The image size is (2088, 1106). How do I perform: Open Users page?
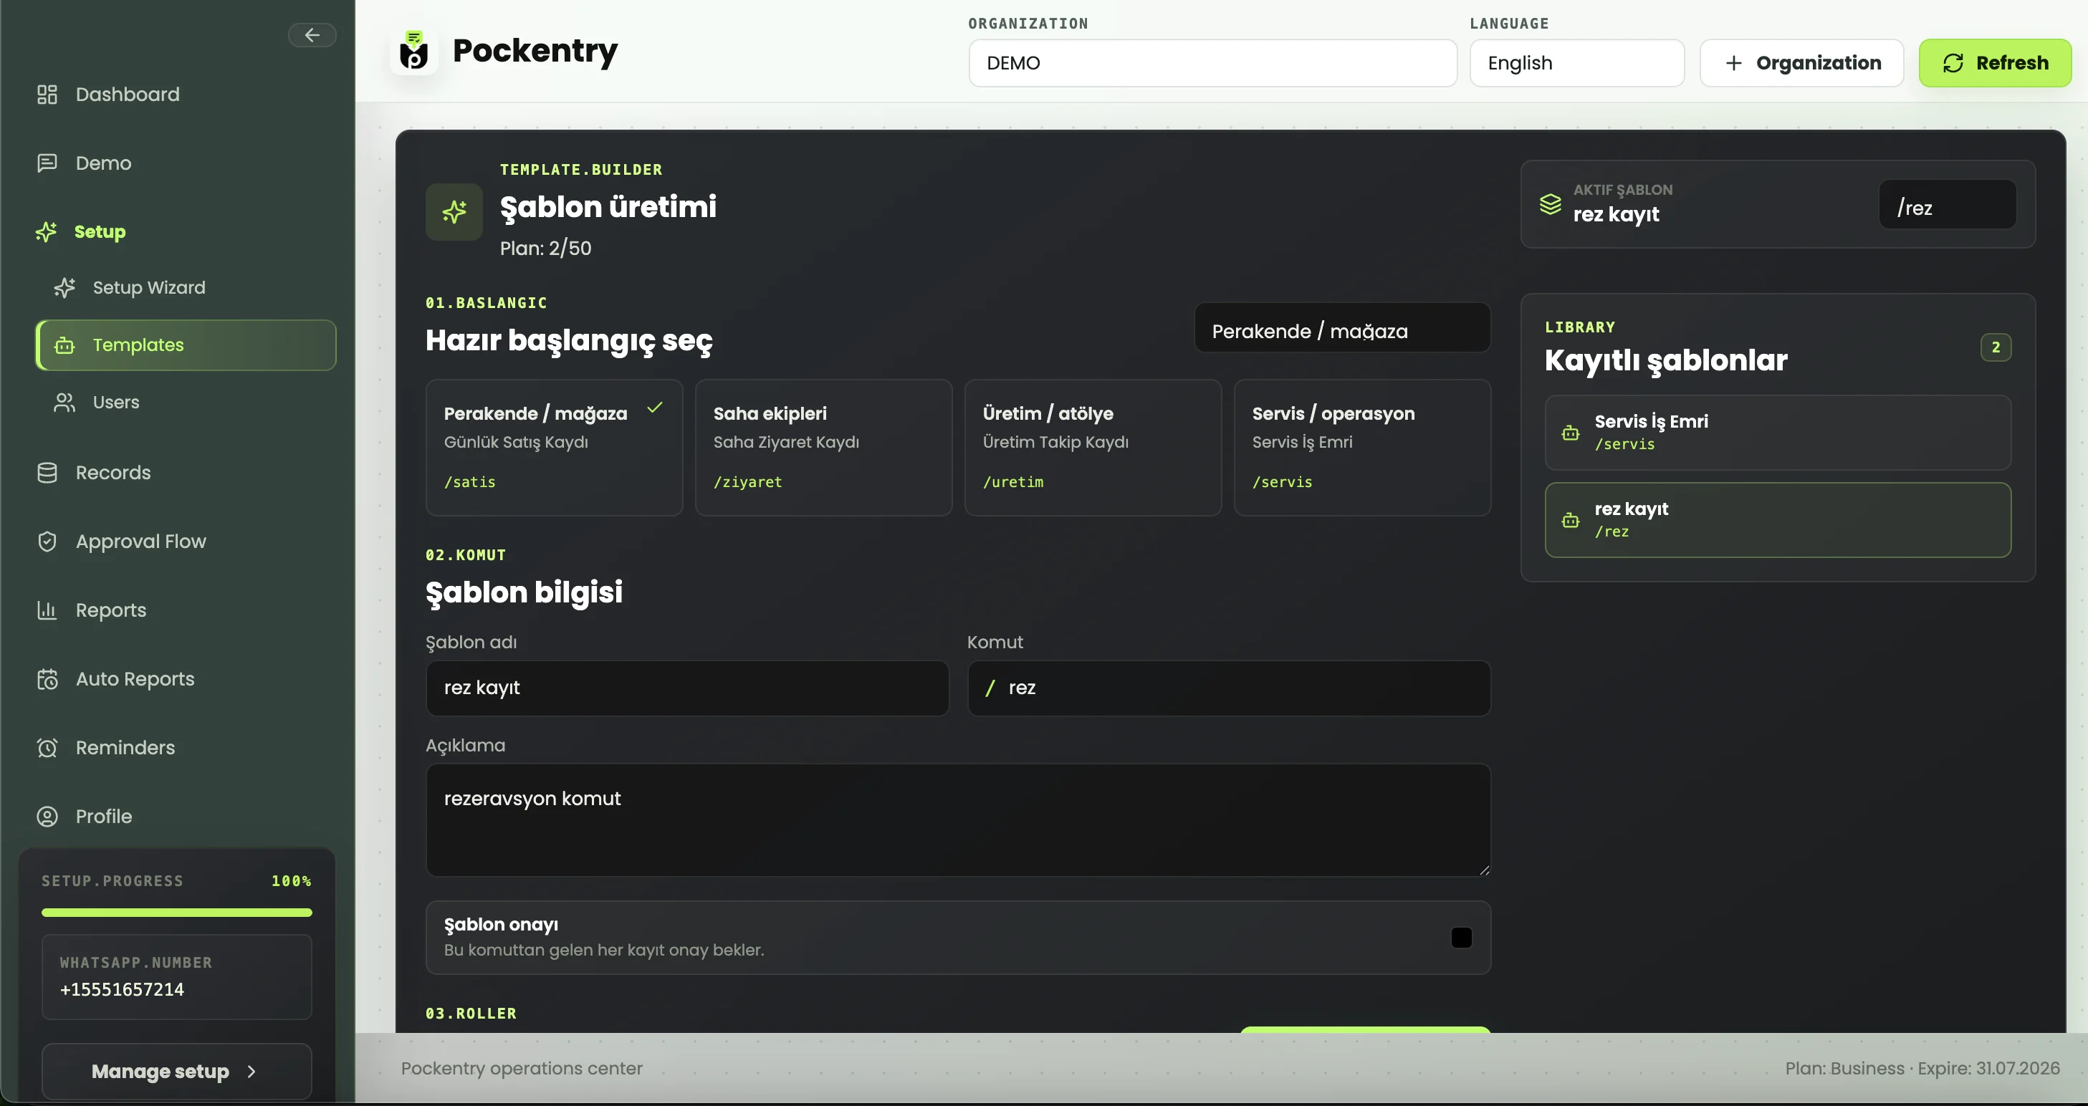pyautogui.click(x=186, y=403)
